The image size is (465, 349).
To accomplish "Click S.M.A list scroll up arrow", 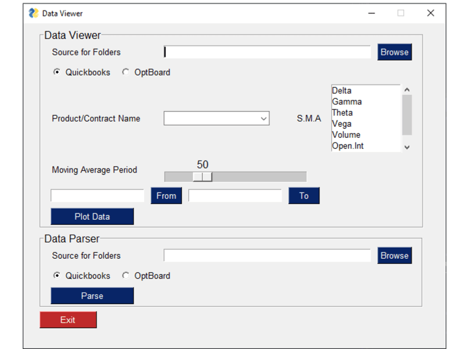I will [407, 90].
